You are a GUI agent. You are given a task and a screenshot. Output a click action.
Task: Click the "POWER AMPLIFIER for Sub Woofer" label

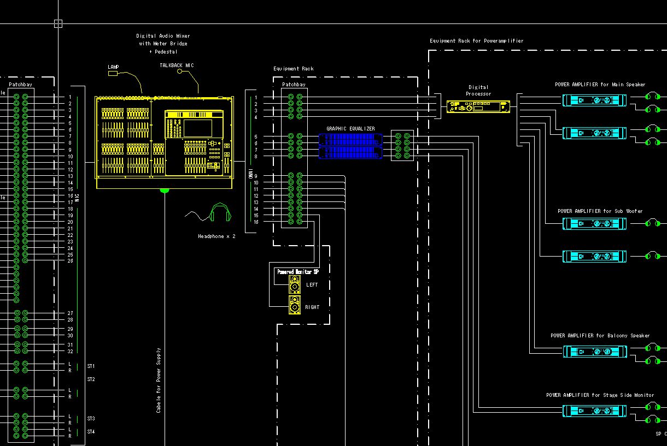click(x=600, y=211)
